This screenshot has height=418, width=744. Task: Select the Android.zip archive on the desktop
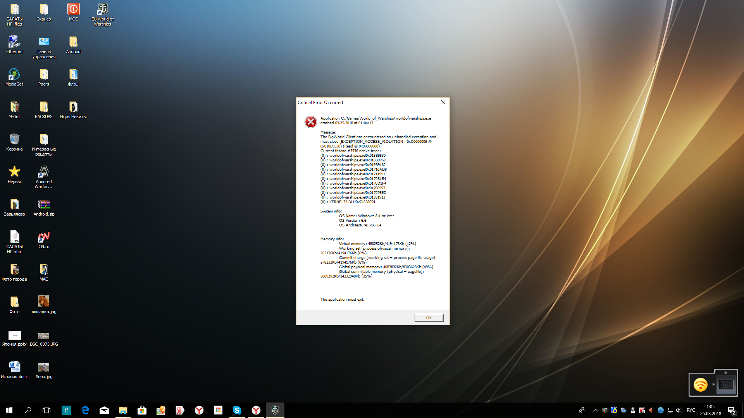coord(44,207)
